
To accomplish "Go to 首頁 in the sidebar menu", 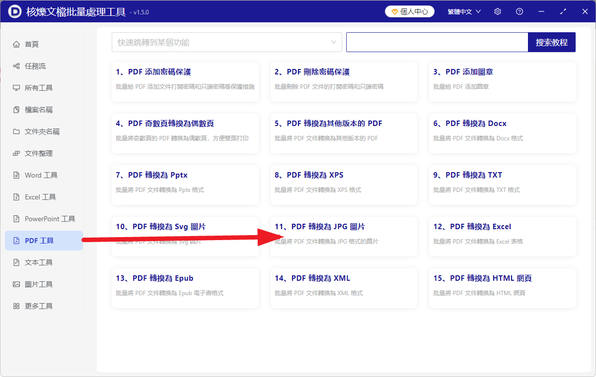I will coord(32,44).
